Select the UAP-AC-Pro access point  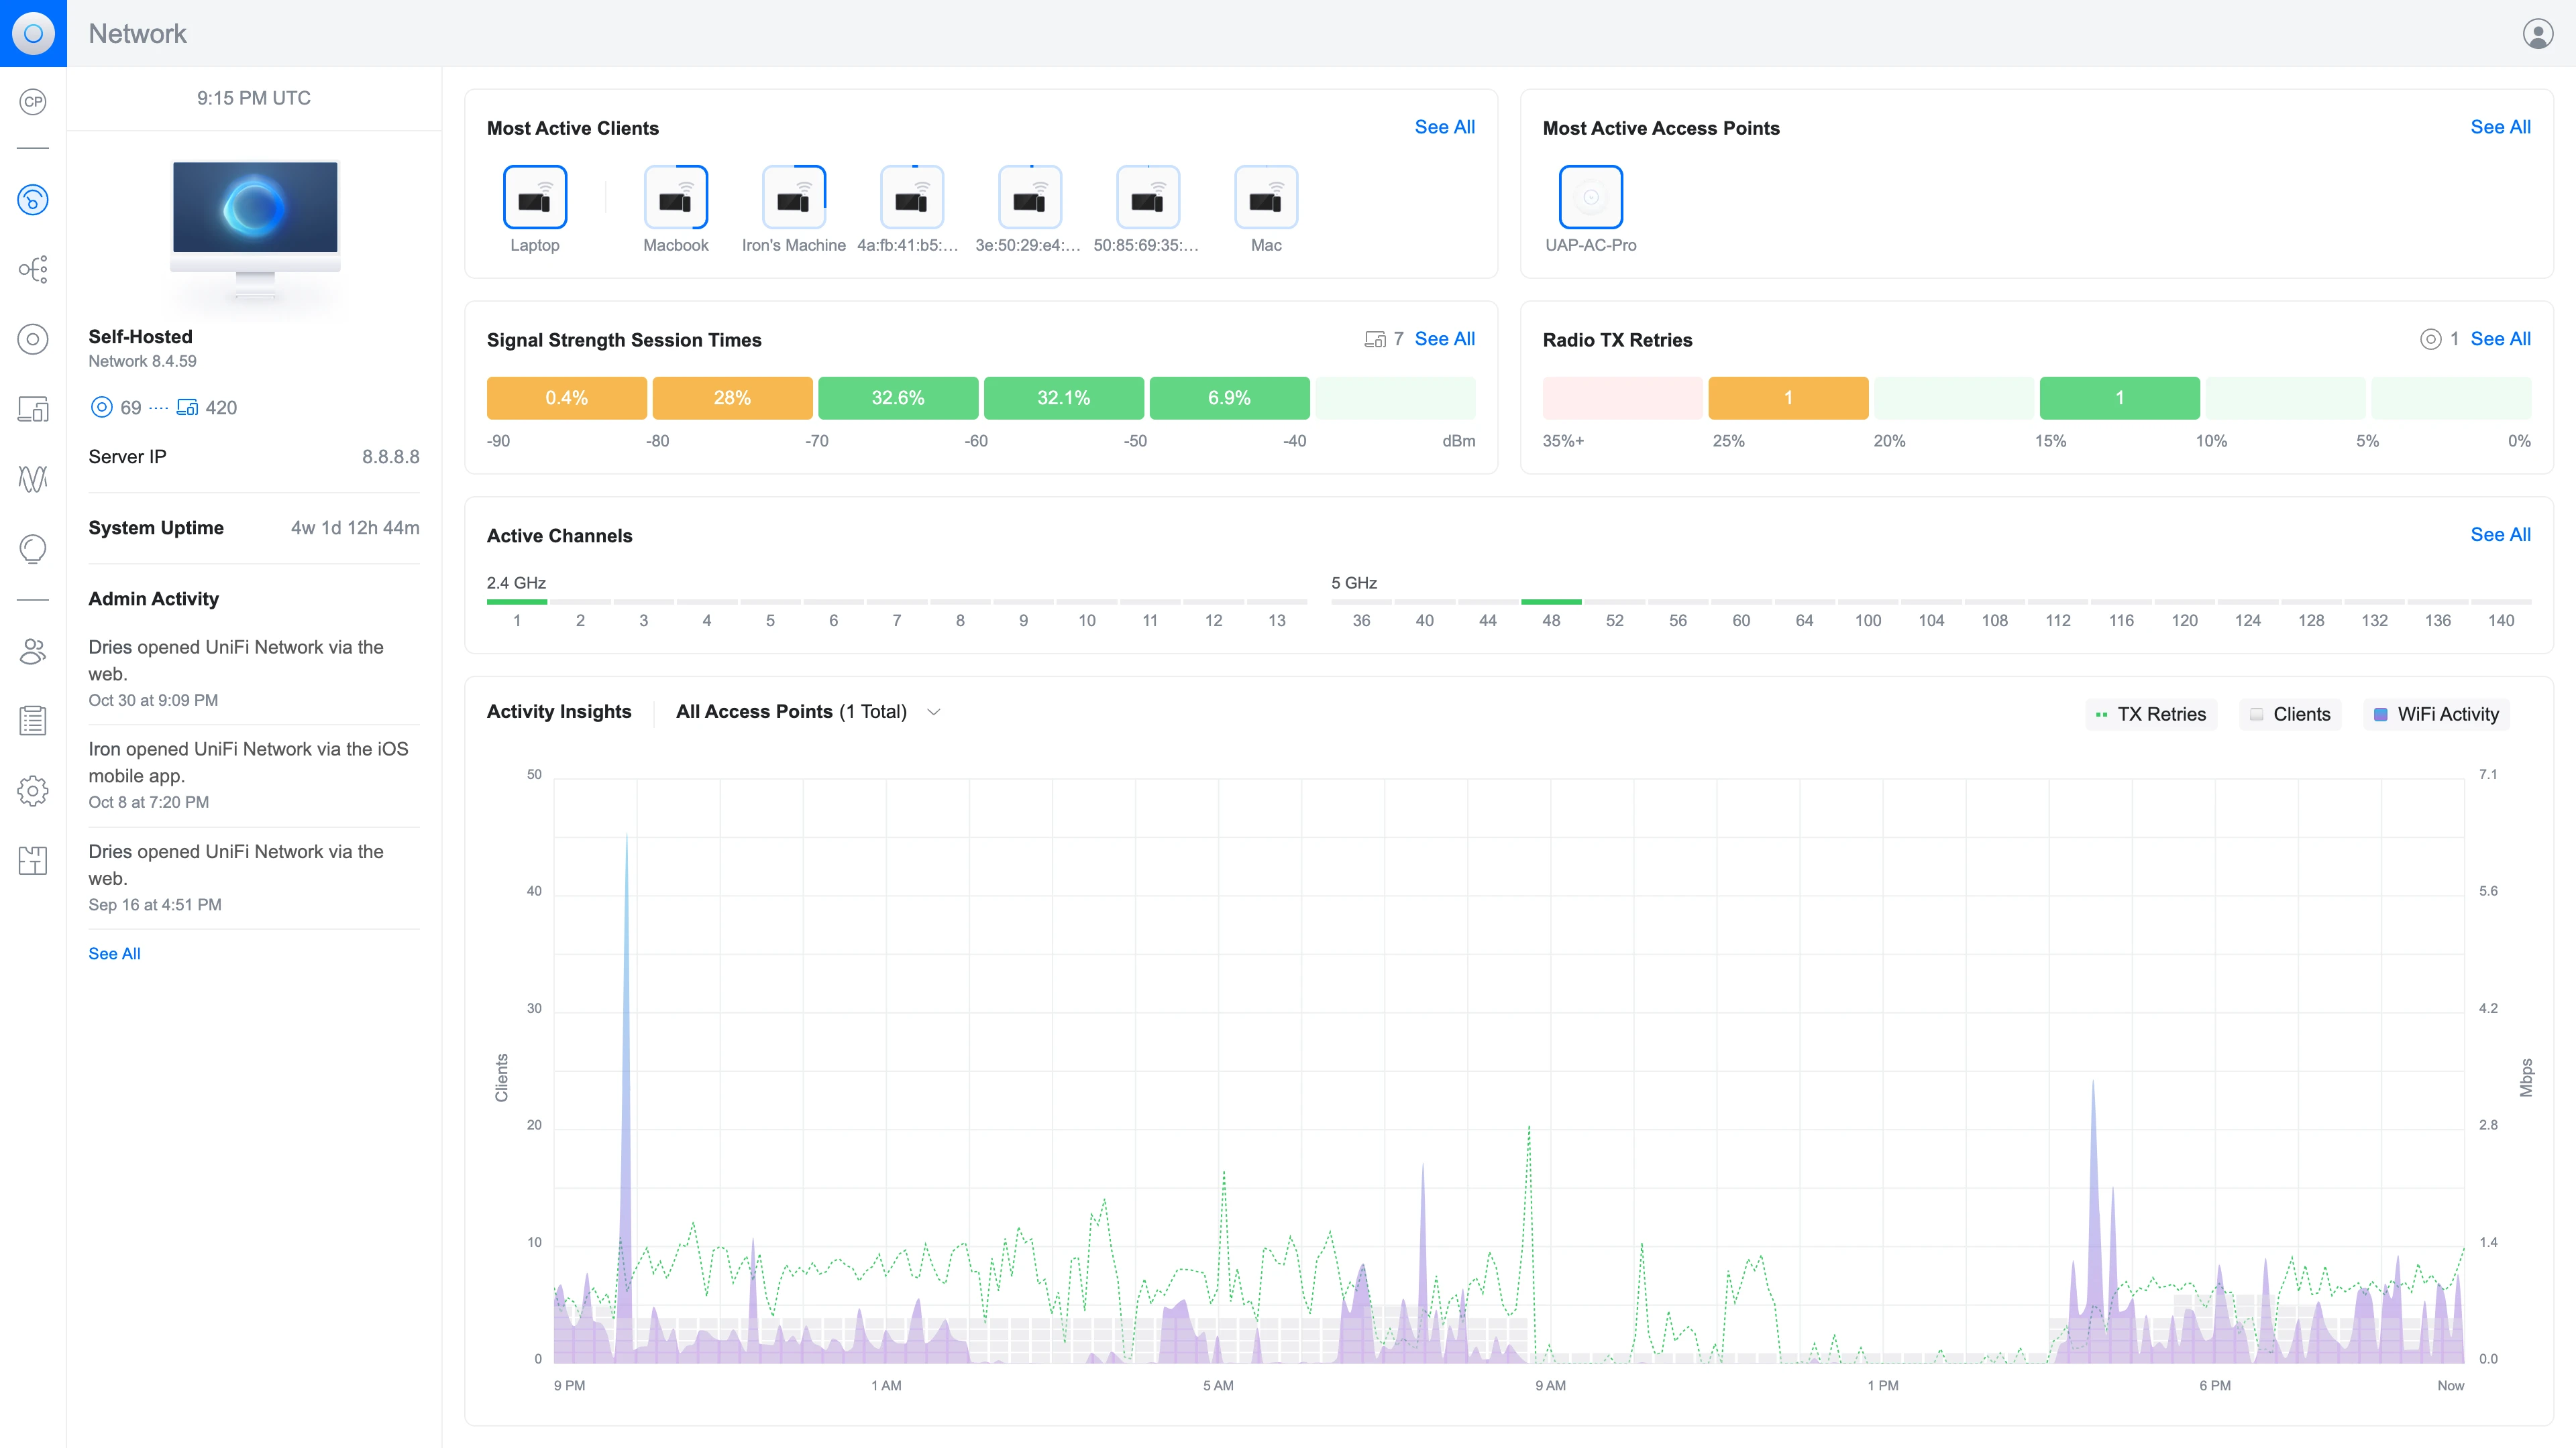pos(1590,198)
